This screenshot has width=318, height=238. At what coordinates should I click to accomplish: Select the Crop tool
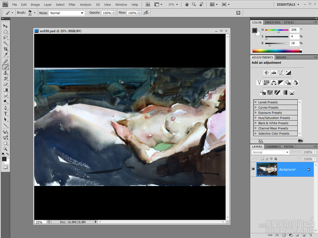pyautogui.click(x=6, y=49)
